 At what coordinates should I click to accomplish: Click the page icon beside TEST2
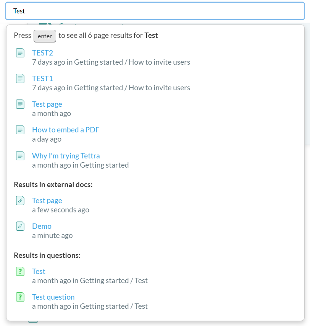point(20,53)
